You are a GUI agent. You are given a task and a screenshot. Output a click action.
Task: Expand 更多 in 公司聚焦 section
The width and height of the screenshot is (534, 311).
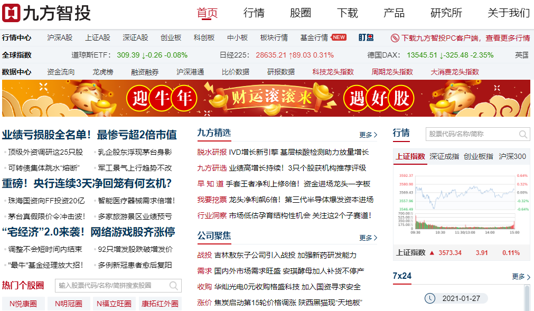tap(368, 238)
